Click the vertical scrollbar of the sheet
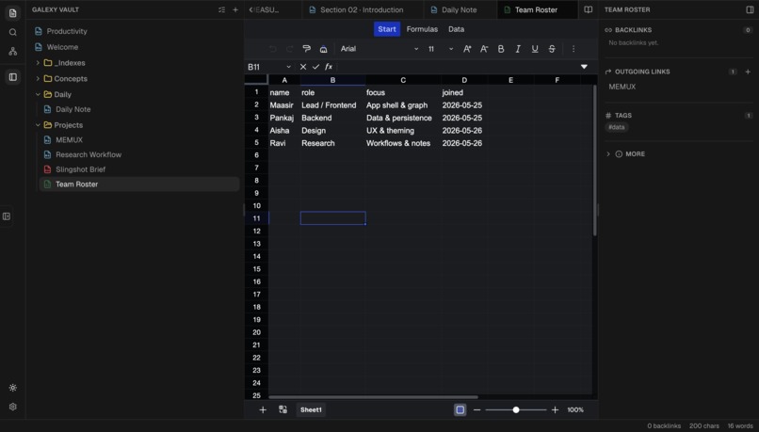759x432 pixels. coord(594,161)
